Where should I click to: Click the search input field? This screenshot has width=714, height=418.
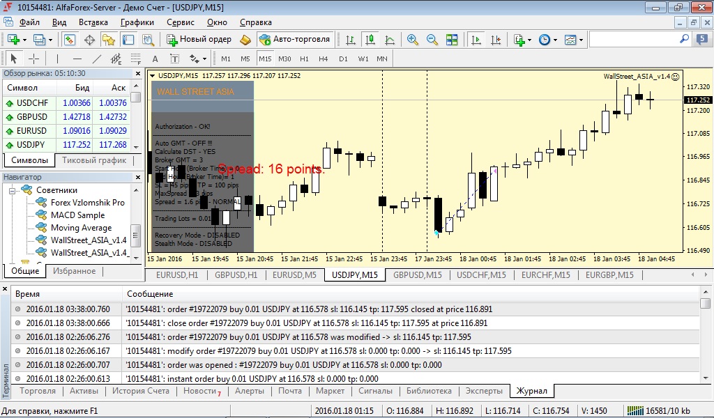pyautogui.click(x=635, y=40)
